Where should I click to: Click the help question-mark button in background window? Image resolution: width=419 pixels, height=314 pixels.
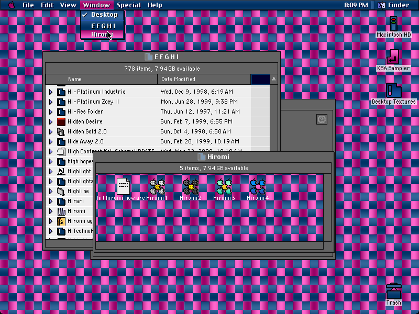(322, 119)
